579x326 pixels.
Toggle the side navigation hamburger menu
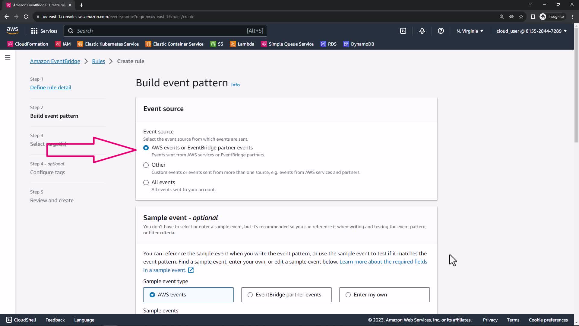click(x=8, y=57)
